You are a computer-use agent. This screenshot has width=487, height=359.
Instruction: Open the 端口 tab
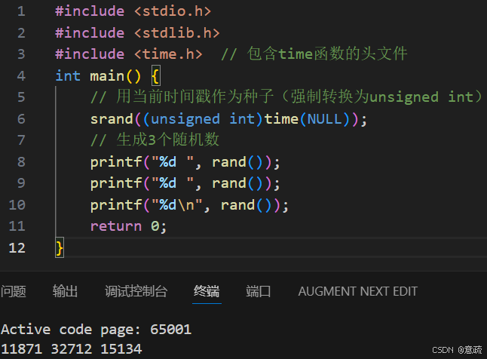coord(259,291)
